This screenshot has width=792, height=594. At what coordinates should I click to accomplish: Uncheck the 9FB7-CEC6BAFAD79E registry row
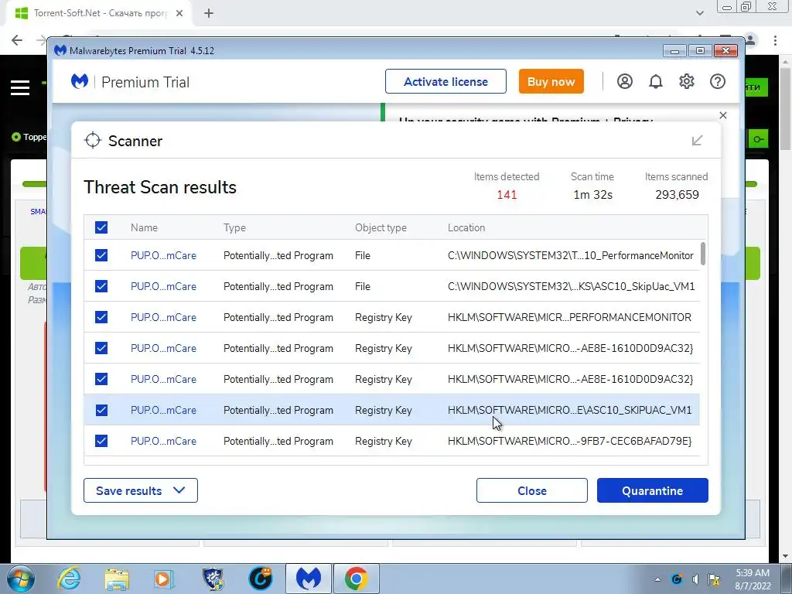coord(101,441)
